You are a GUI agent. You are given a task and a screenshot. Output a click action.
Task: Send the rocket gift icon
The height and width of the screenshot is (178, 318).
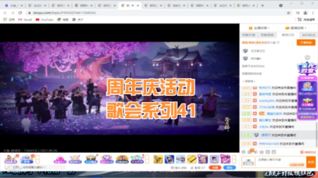169,159
